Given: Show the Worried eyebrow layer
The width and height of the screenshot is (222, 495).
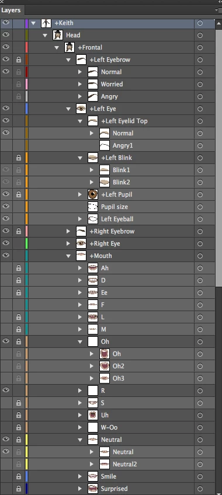Looking at the screenshot, I should [x=6, y=84].
